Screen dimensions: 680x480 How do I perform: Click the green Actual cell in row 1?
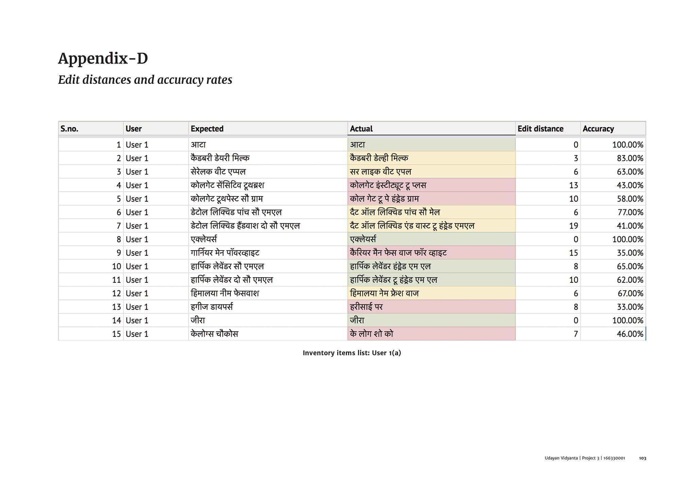tap(431, 145)
